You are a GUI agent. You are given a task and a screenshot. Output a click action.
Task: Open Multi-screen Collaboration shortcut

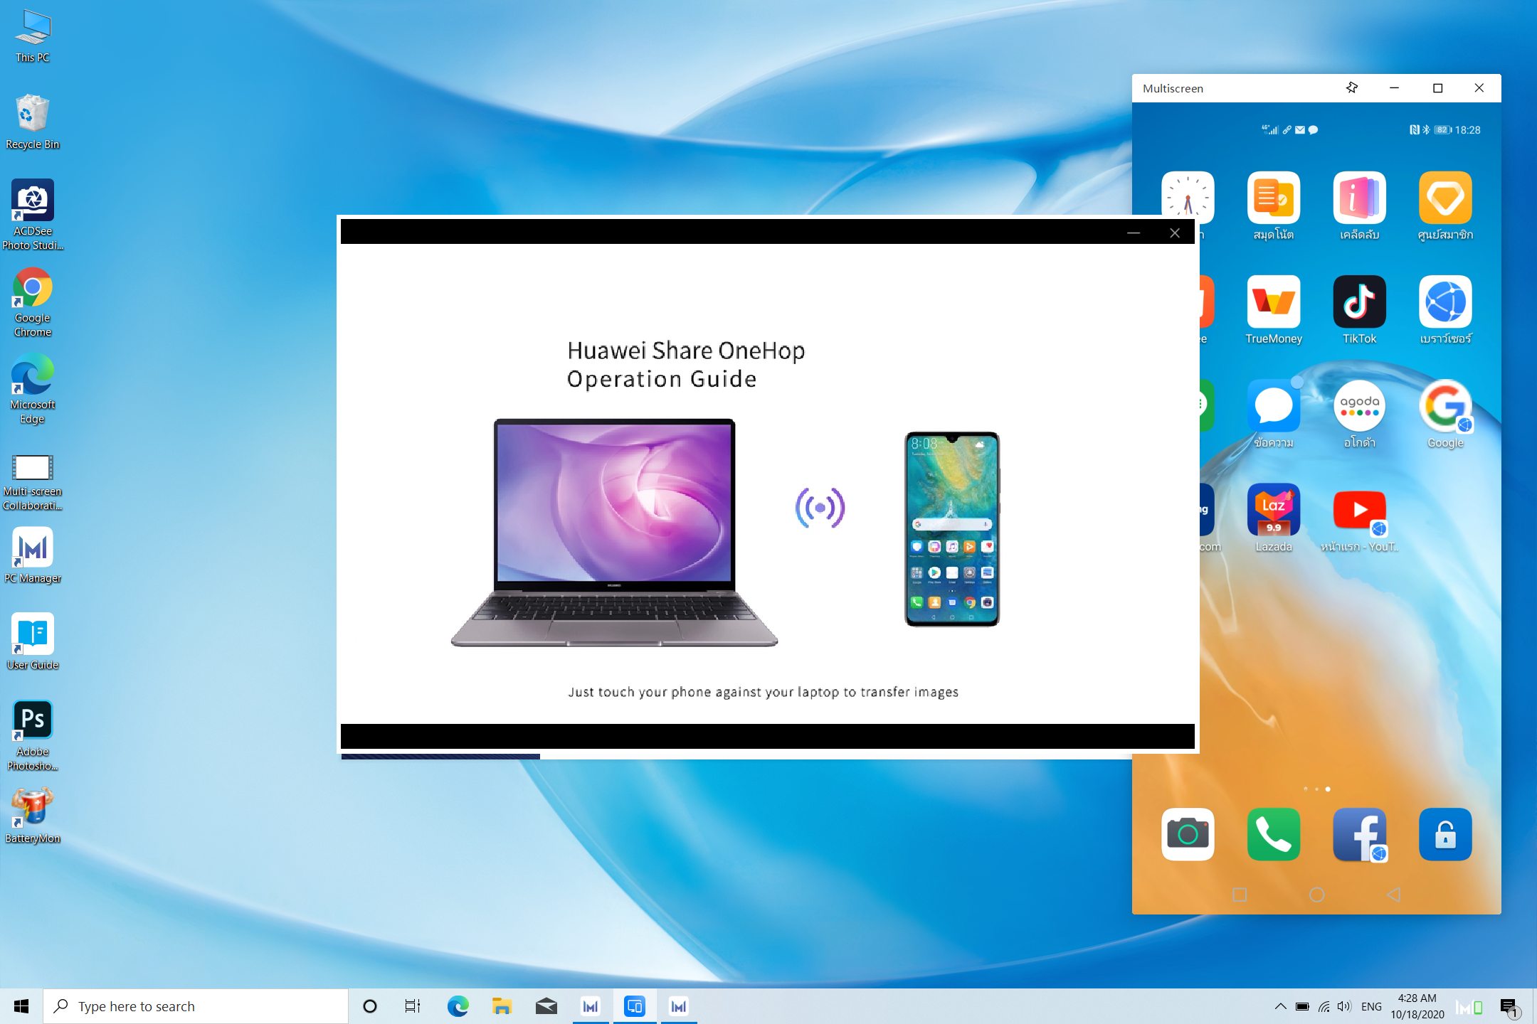pyautogui.click(x=33, y=481)
